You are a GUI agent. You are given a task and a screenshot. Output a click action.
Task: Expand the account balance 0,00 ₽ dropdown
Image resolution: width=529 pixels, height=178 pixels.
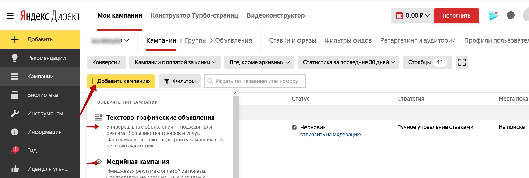coord(412,15)
